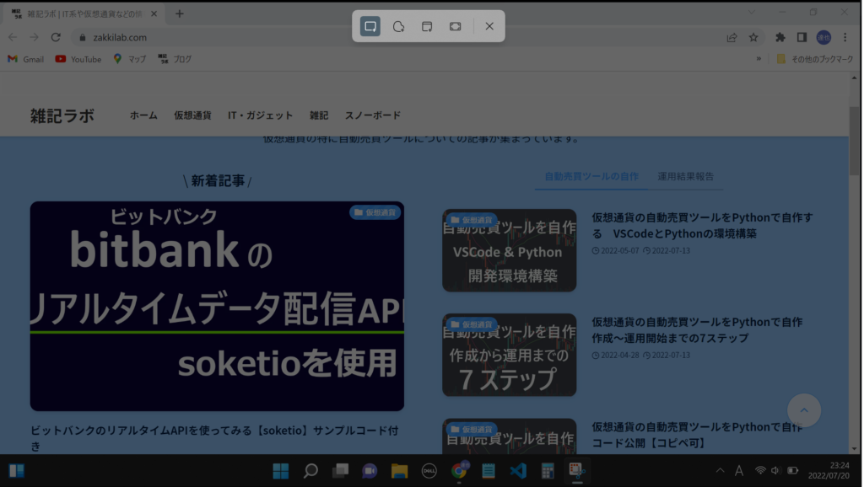Go to ホーム in the site navigation
This screenshot has width=864, height=487.
click(143, 115)
